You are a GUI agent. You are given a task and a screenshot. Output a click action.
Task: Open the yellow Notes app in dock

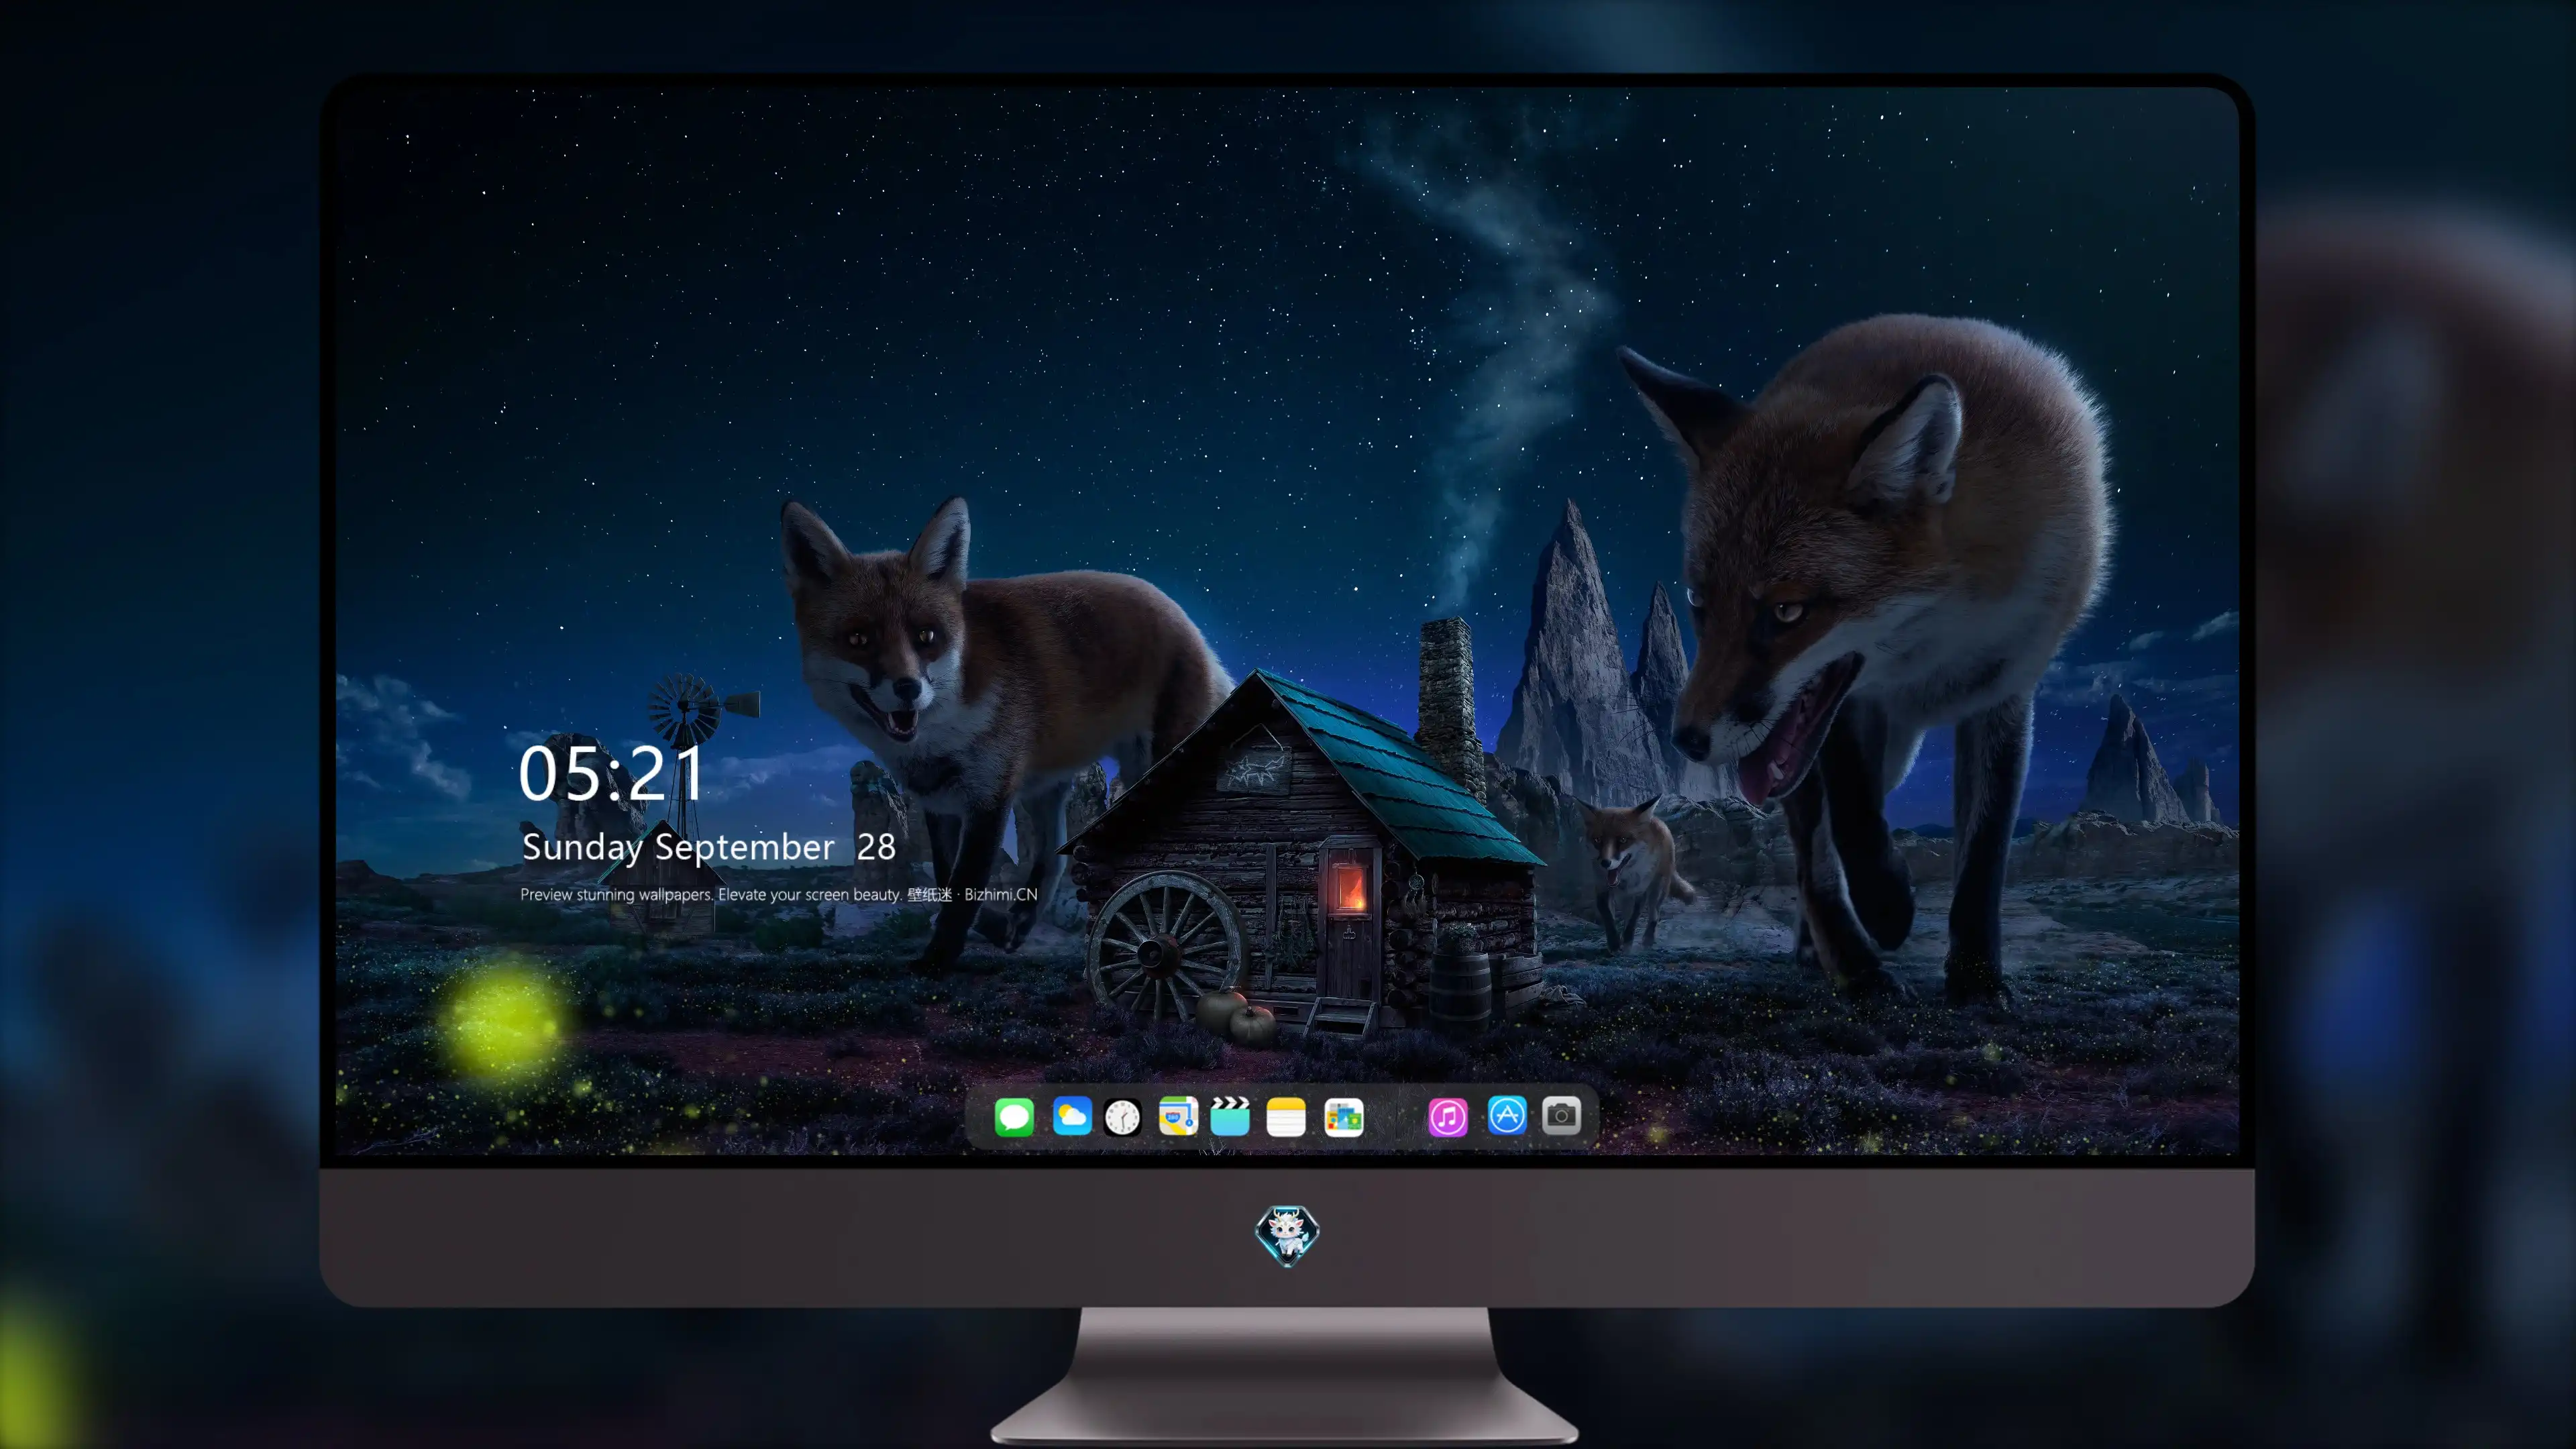[1286, 1116]
